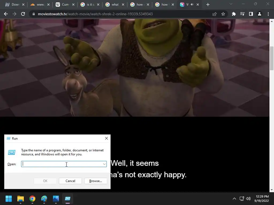Switch to the 'Down' tab
Image resolution: width=274 pixels, height=205 pixels.
[x=15, y=5]
